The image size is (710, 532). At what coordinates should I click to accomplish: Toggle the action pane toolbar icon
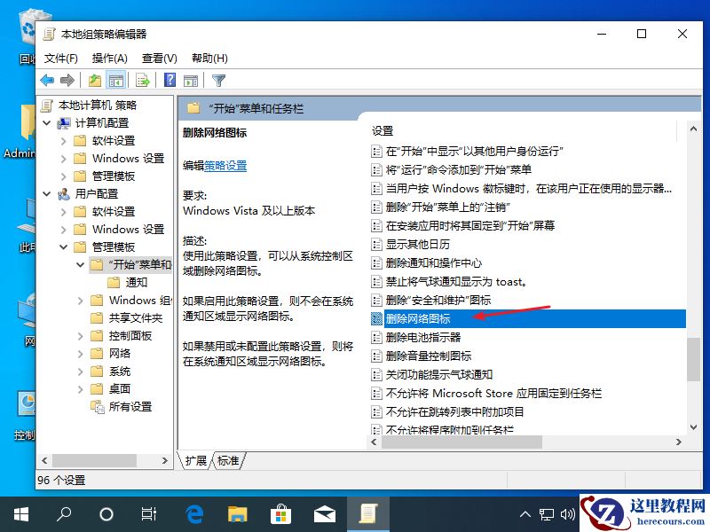190,80
